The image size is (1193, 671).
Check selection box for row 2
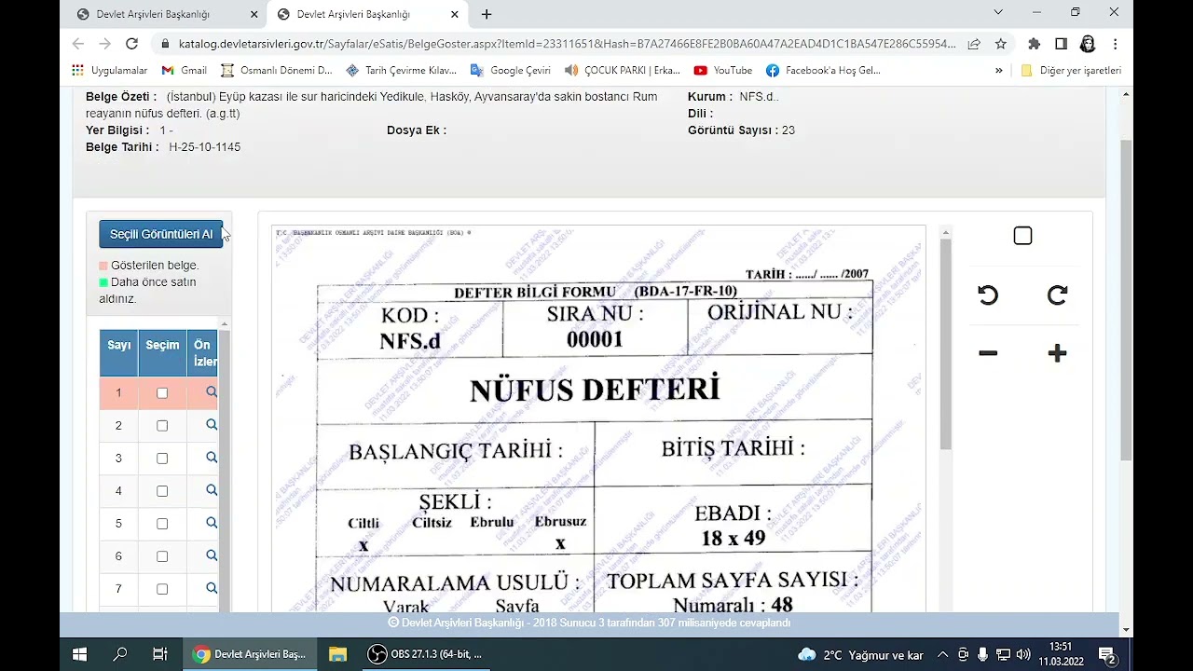(162, 426)
